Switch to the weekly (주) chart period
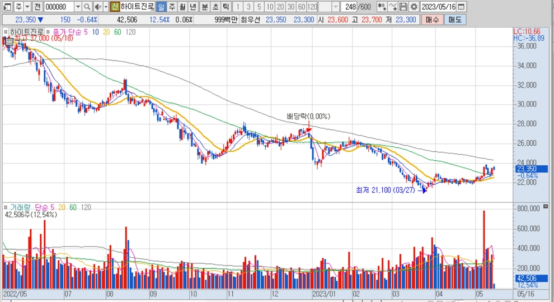This screenshot has height=302, width=554. [x=172, y=7]
